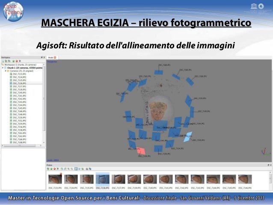The height and width of the screenshot is (205, 273).
Task: Click the icon right of the highlighted Photos toolbar icon
Action: [x=80, y=169]
